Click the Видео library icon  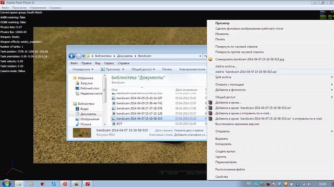[77, 109]
